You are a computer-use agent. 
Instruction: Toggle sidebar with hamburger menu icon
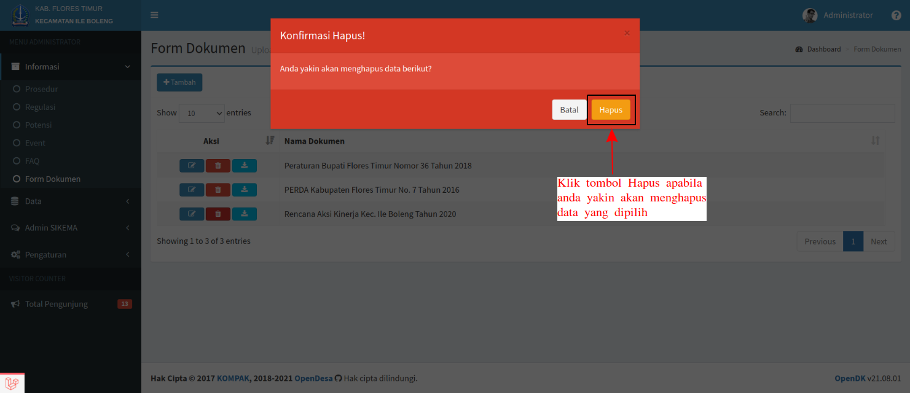[154, 15]
